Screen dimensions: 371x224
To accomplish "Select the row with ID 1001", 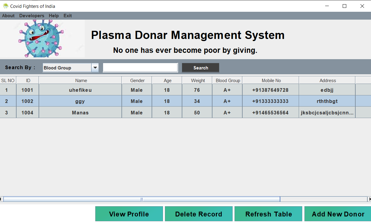I will (x=80, y=90).
